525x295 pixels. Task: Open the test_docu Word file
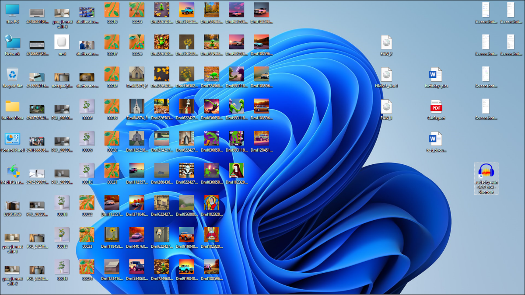(x=436, y=139)
